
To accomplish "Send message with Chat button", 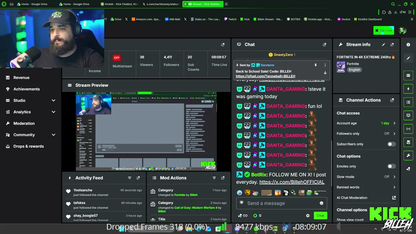I will point(320,215).
